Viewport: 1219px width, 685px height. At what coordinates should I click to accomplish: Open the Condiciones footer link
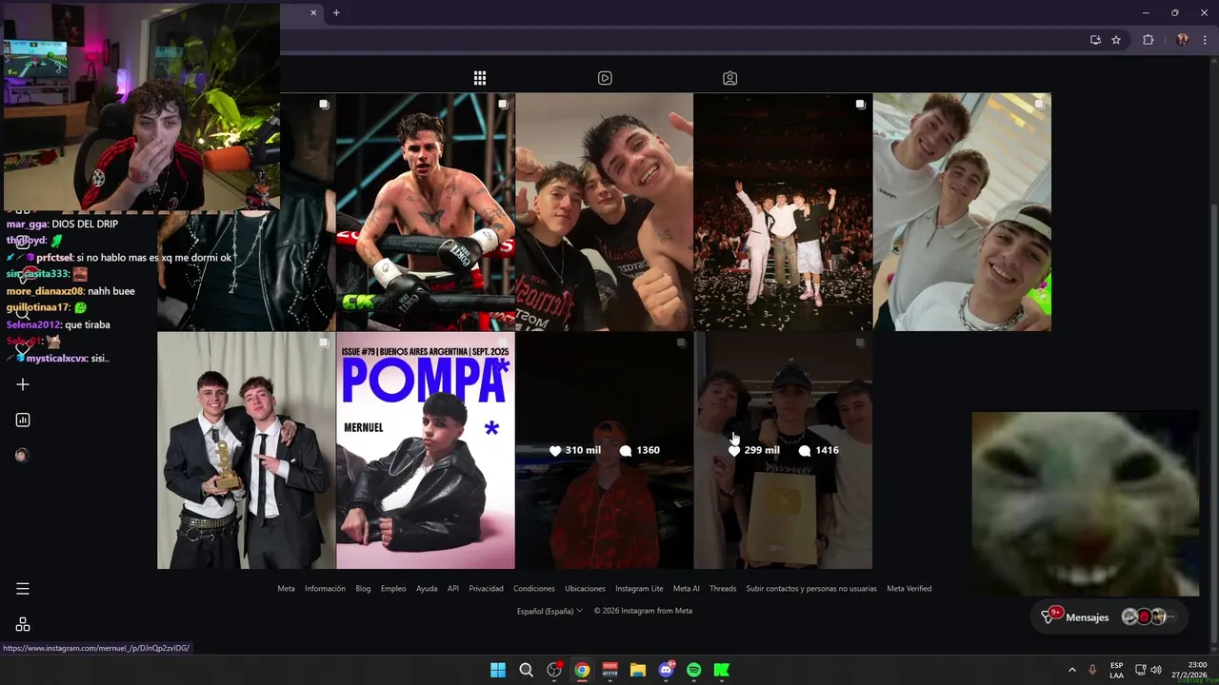[x=534, y=588]
